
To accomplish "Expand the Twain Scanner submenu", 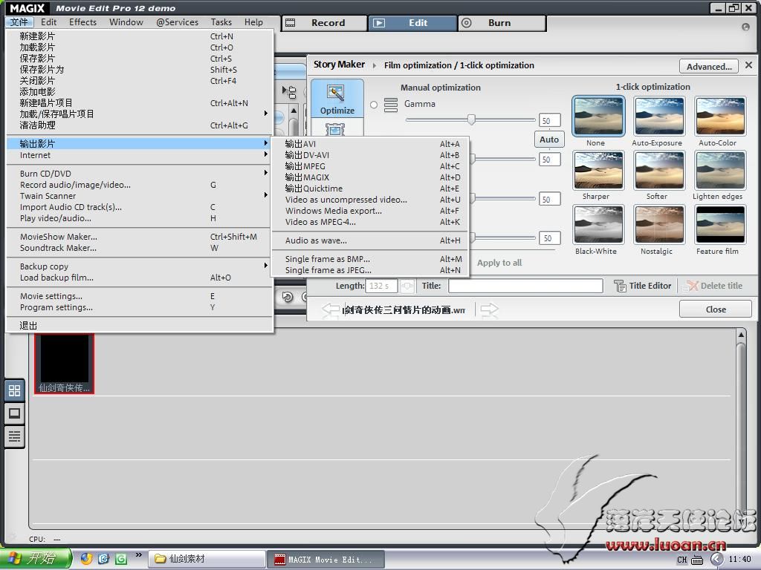I will click(x=138, y=196).
